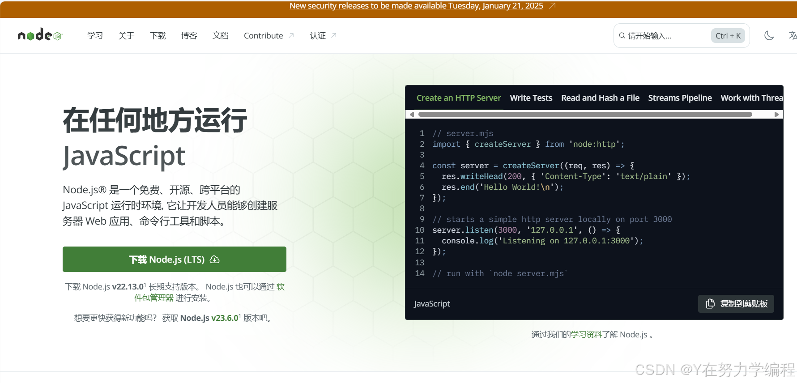The height and width of the screenshot is (383, 797).
Task: Click the const server = createServer line
Action: (x=533, y=166)
